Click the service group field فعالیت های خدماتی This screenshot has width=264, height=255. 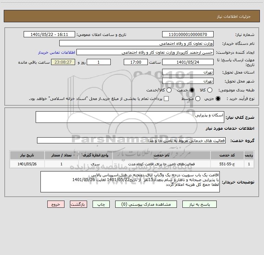point(131,140)
